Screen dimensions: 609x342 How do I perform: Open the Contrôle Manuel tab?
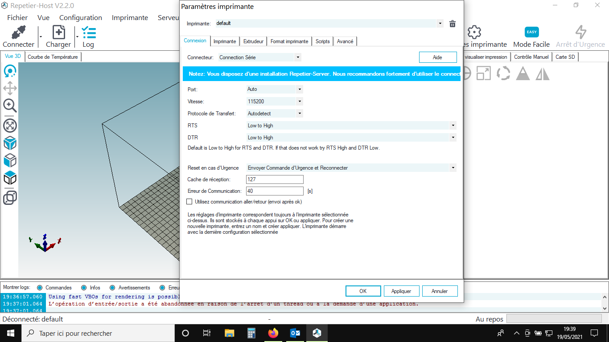pyautogui.click(x=531, y=57)
